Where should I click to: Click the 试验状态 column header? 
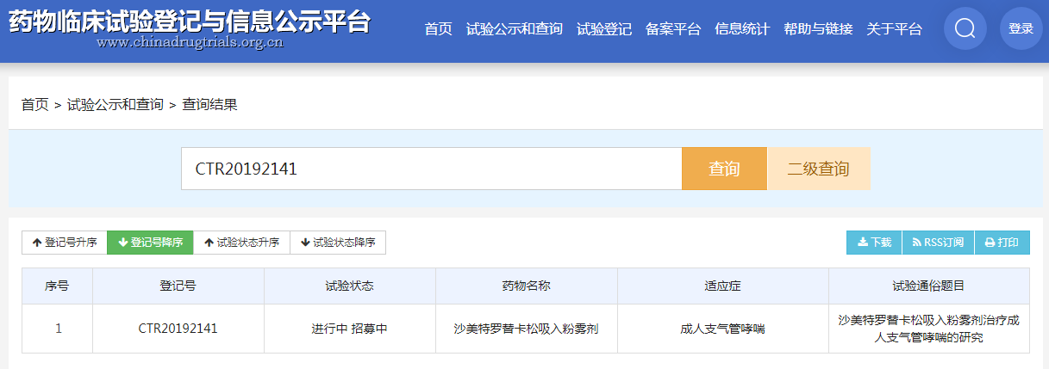point(349,286)
